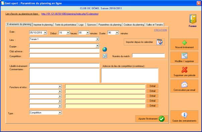Open the Equipe dropdown list
202x132 pixels.
point(97,45)
